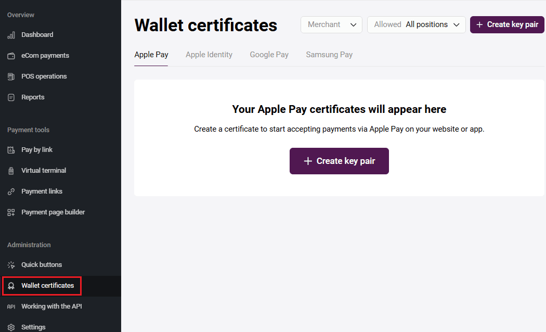Click the Wallet certificates badge icon
Viewport: 546px width, 332px height.
tap(11, 285)
